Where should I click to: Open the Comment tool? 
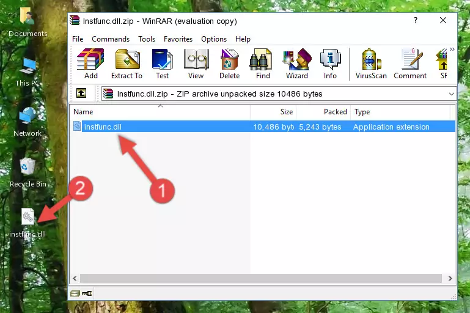410,64
